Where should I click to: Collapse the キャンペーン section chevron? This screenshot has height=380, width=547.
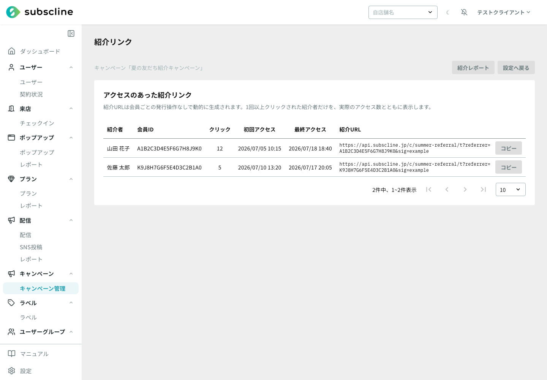[x=71, y=274]
